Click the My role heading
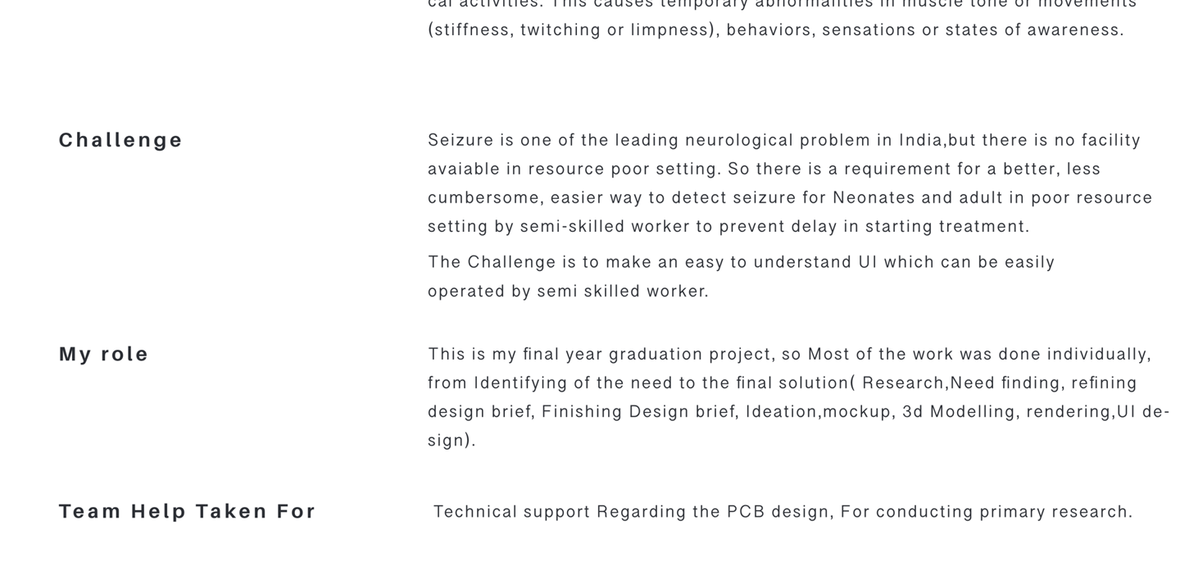1180x588 pixels. [x=104, y=354]
